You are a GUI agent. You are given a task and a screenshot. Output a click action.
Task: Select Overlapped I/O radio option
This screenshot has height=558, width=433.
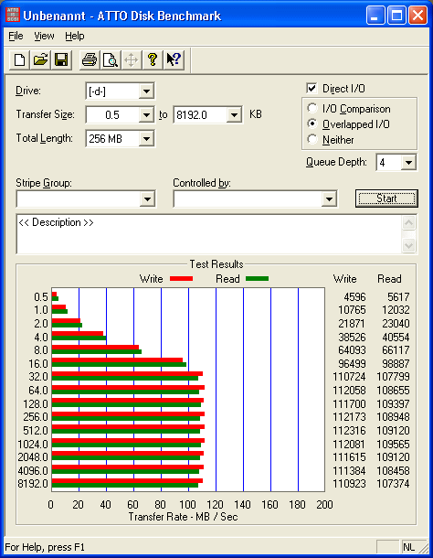(x=312, y=123)
